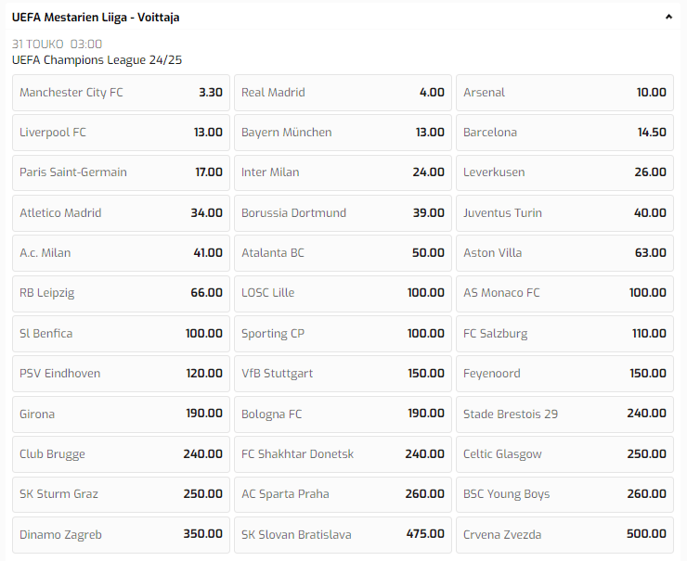Pick Sporting CP at 100.00

tap(343, 334)
